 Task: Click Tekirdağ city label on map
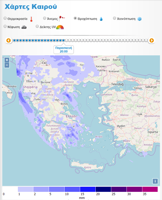click(x=117, y=84)
